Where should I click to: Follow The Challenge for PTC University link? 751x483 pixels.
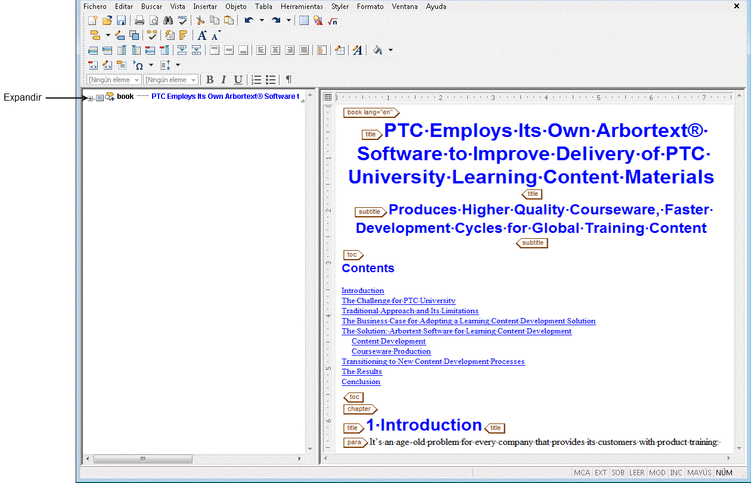pyautogui.click(x=398, y=301)
